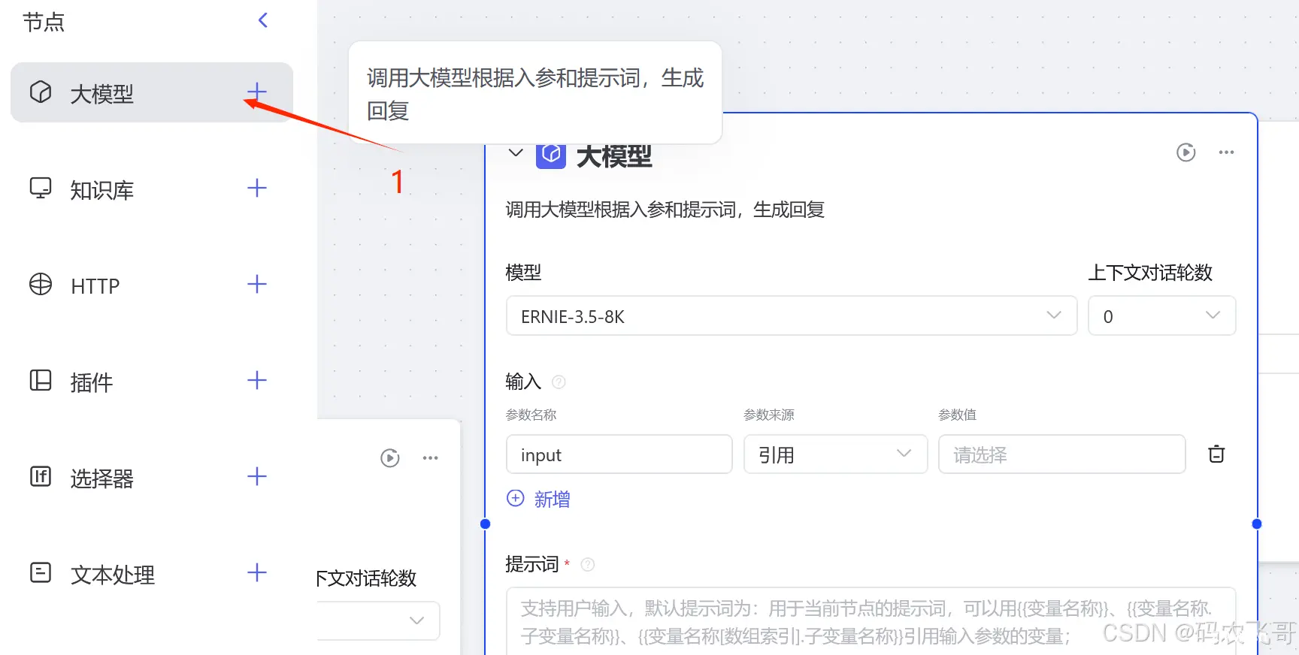Click the input parameter name field
Viewport: 1299px width, 655px height.
619,454
